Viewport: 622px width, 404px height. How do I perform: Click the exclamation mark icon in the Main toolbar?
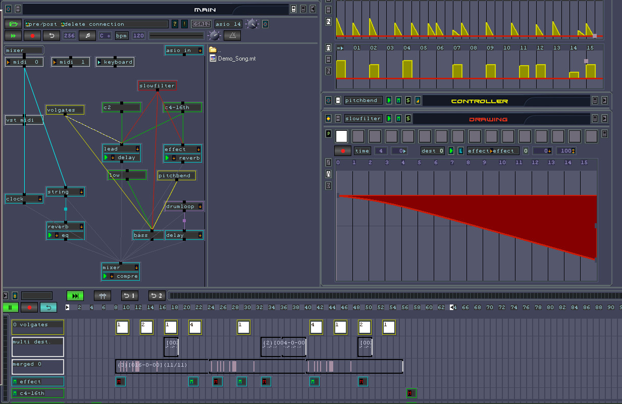point(184,24)
